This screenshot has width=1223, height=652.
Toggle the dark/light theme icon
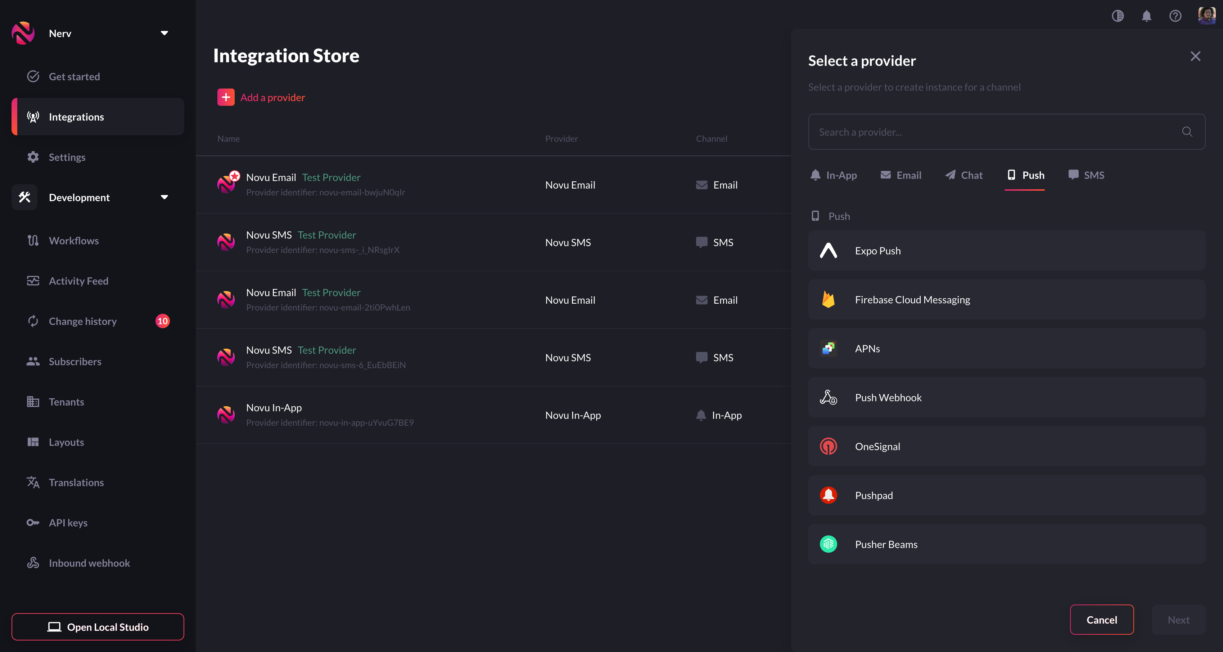pyautogui.click(x=1118, y=16)
